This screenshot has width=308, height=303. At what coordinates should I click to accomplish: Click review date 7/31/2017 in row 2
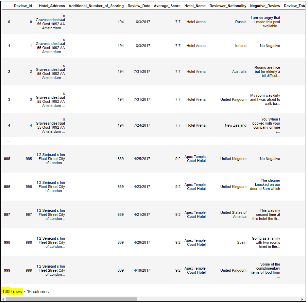(142, 71)
